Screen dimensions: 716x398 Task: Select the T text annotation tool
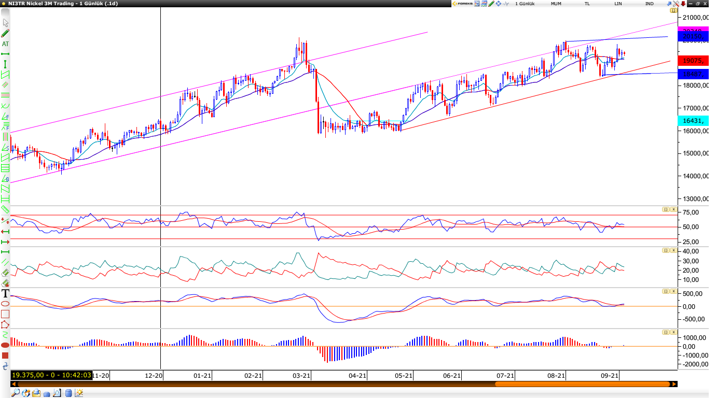click(6, 293)
